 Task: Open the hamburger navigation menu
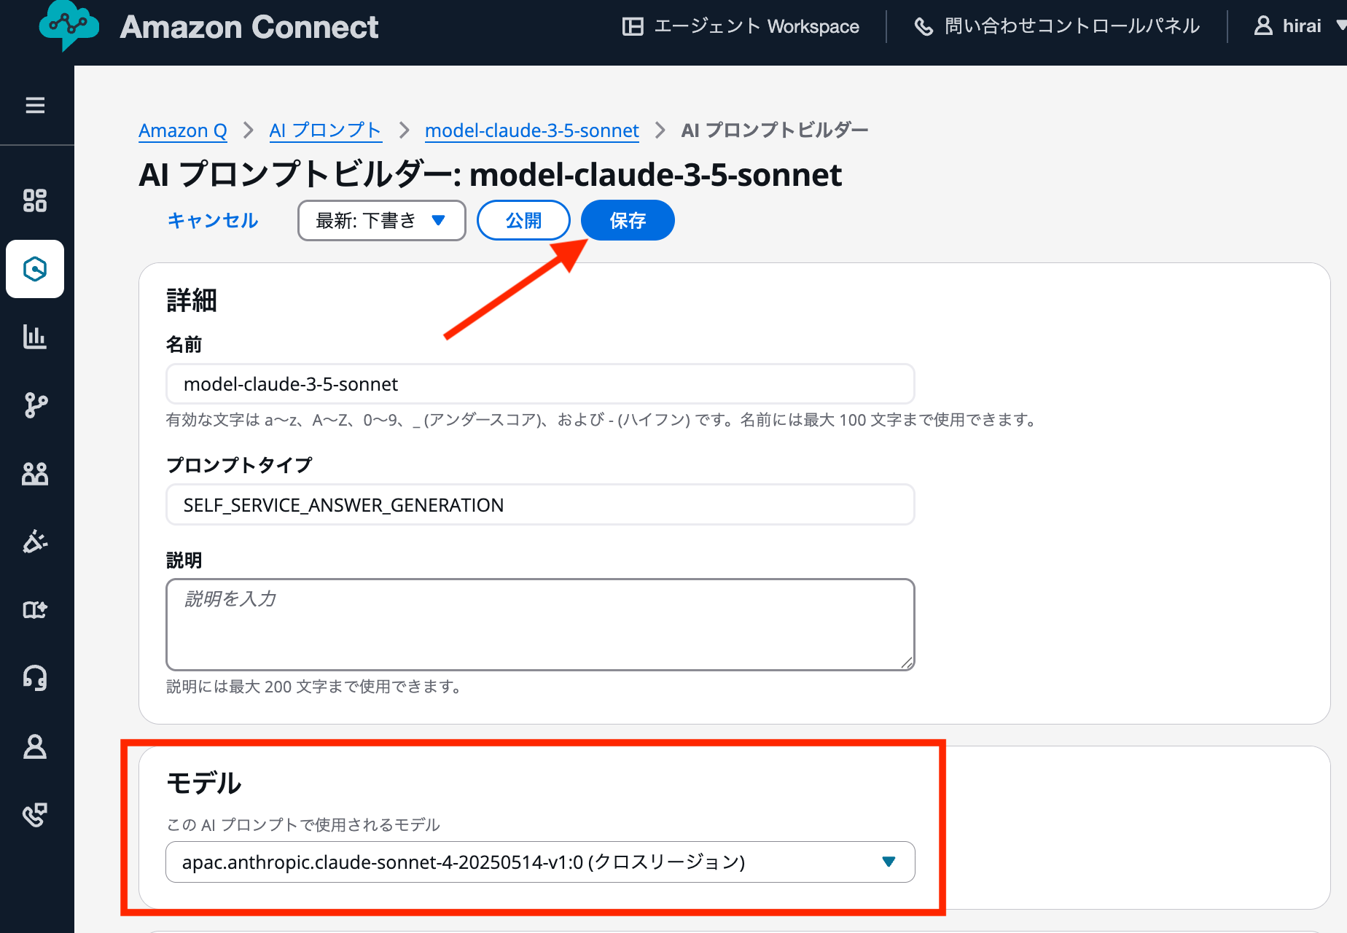pyautogui.click(x=35, y=106)
